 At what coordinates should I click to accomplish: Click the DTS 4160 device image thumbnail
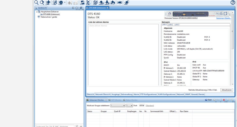pyautogui.click(x=198, y=14)
